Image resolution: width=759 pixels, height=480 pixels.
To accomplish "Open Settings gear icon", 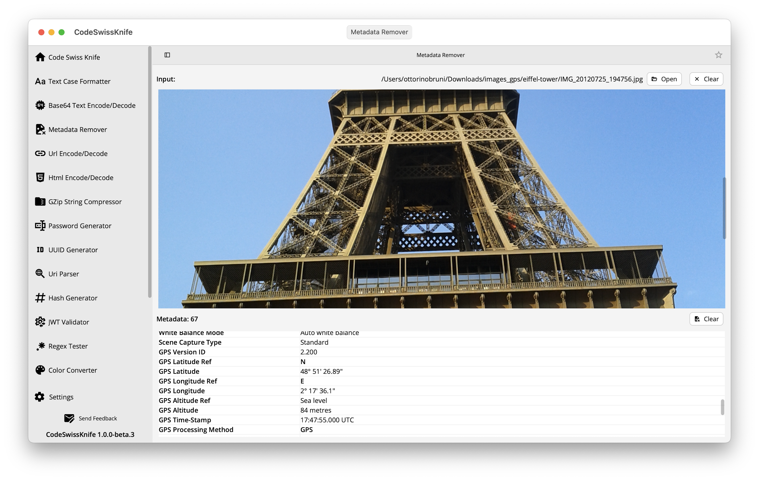I will [39, 397].
